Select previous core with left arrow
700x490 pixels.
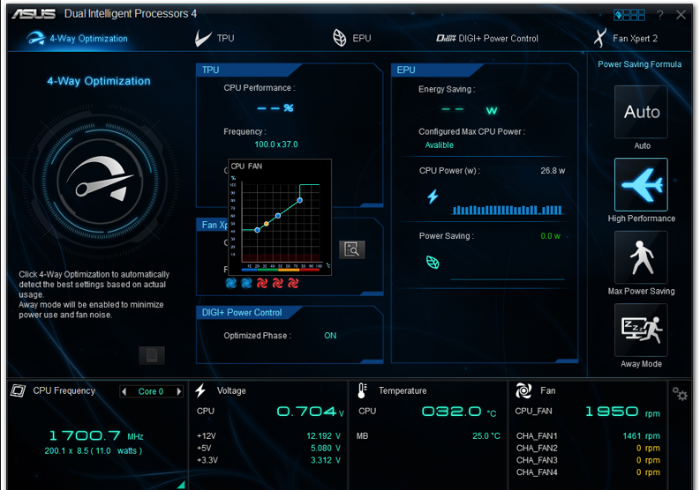(x=124, y=391)
